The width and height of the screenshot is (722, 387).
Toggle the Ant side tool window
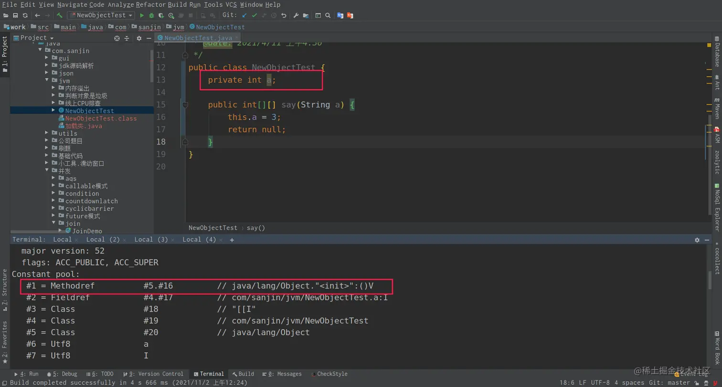click(x=717, y=82)
